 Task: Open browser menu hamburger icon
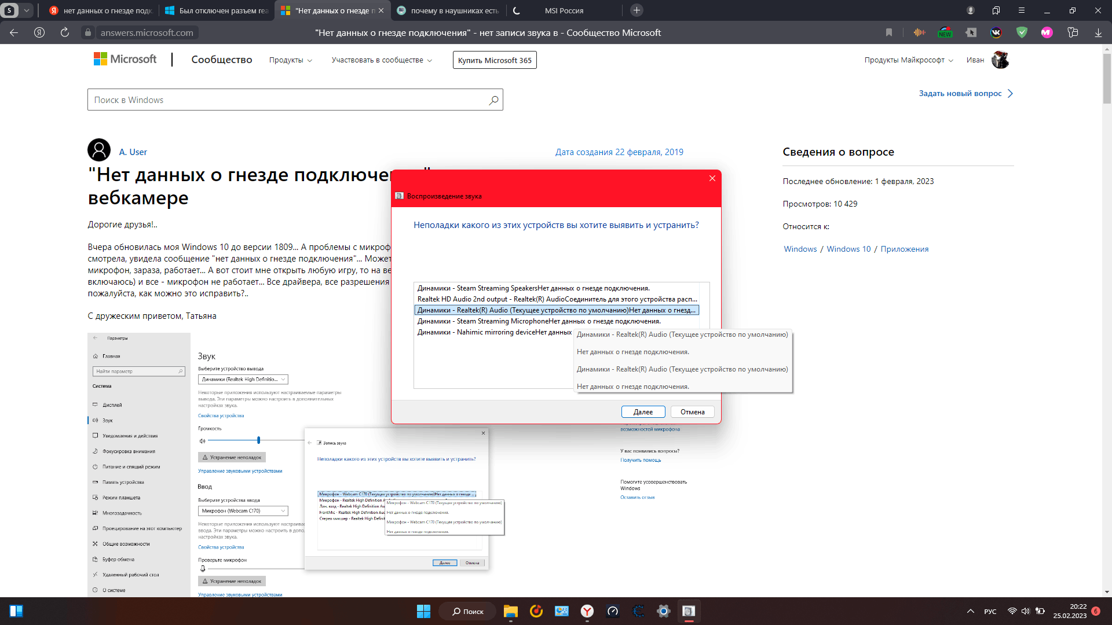tap(1022, 10)
